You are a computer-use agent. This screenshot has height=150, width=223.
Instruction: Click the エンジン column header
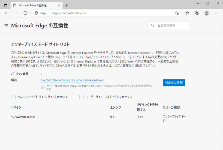(115, 107)
